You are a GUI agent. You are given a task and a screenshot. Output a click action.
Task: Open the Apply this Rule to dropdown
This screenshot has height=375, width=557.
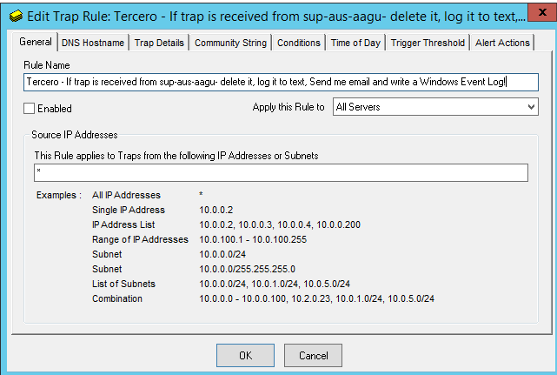click(435, 107)
